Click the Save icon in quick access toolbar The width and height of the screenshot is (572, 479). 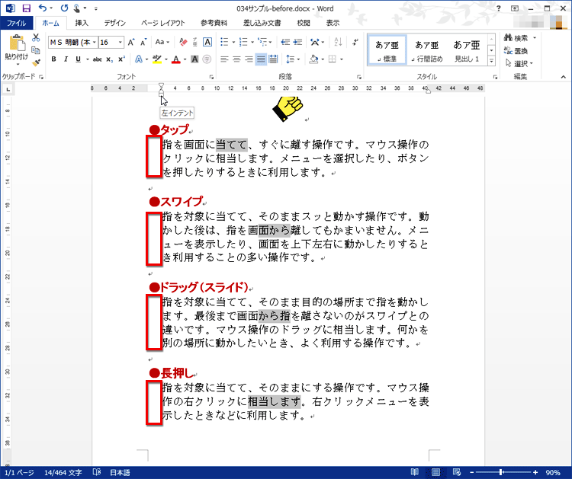[x=26, y=8]
